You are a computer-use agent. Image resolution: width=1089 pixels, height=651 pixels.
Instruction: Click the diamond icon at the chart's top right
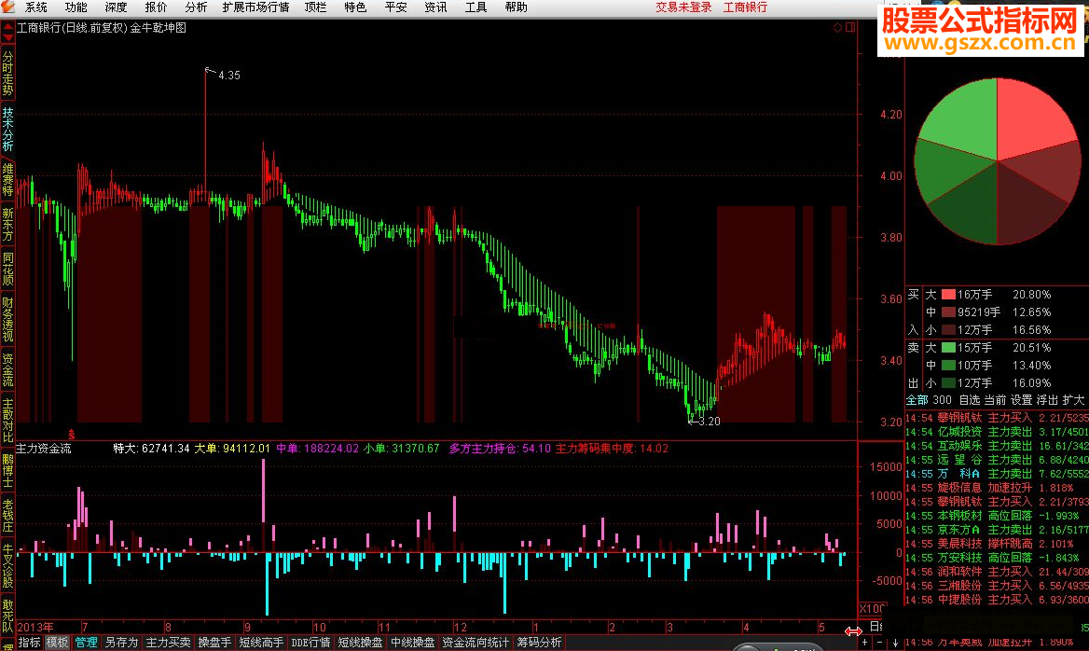tap(837, 28)
